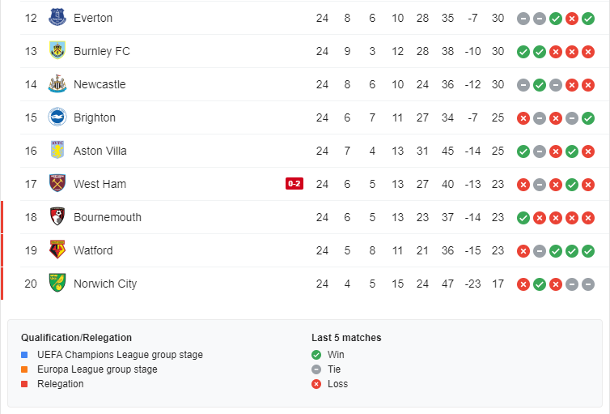Click Brighton's first last-five loss icon
610x414 pixels.
(523, 117)
